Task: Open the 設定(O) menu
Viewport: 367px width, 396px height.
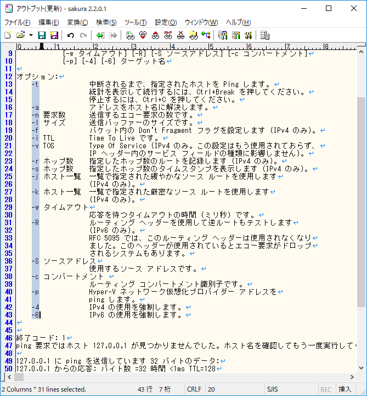Action: pyautogui.click(x=166, y=23)
